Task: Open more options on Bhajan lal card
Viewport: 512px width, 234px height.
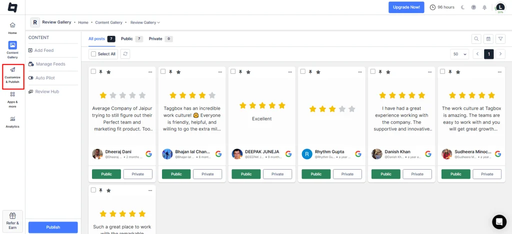Action: pyautogui.click(x=220, y=72)
